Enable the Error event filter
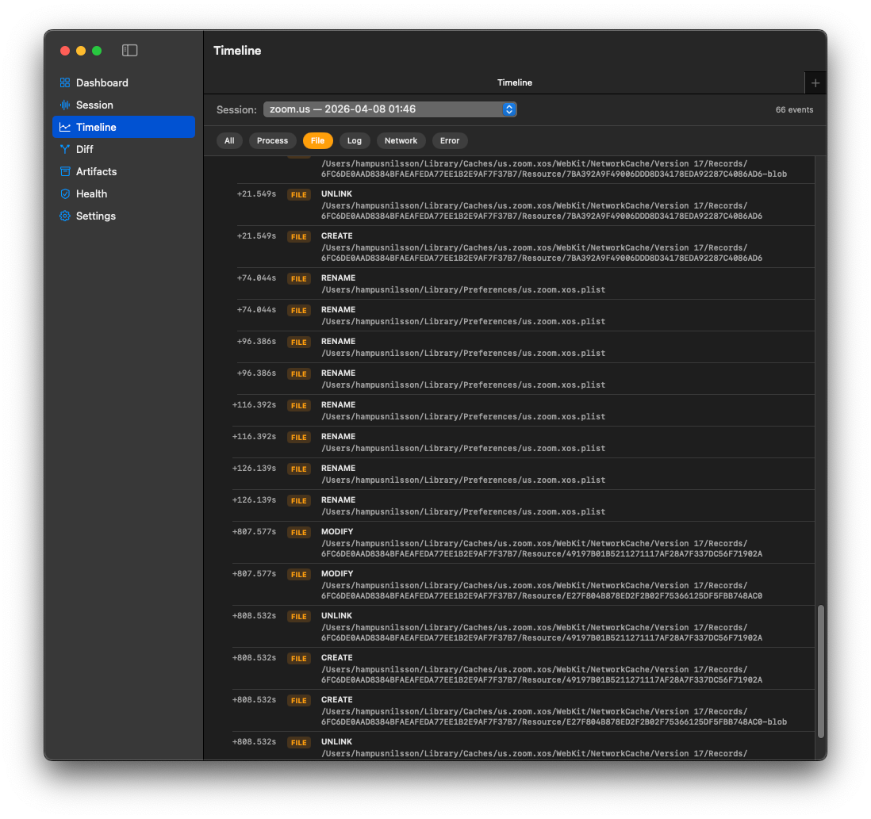 pyautogui.click(x=450, y=140)
